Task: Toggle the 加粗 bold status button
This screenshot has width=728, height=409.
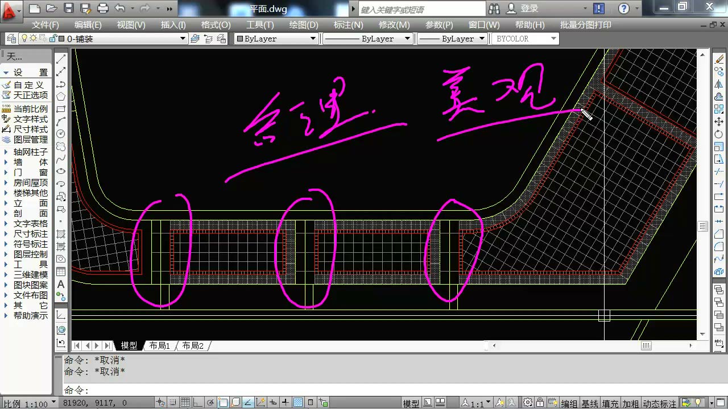Action: tap(631, 403)
